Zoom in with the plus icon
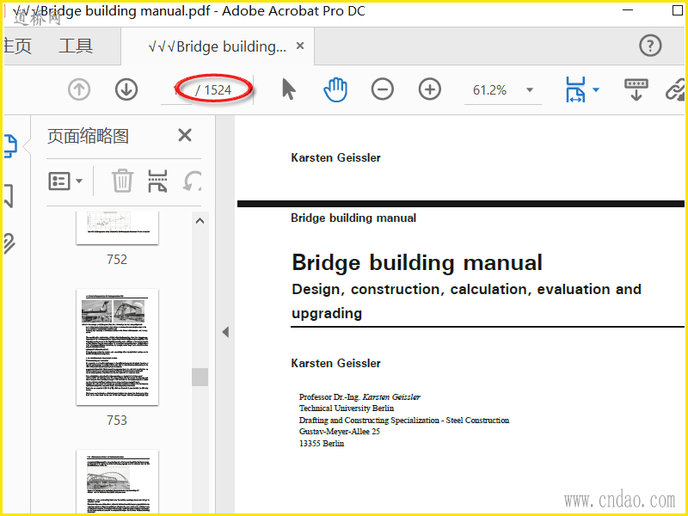 (x=429, y=89)
